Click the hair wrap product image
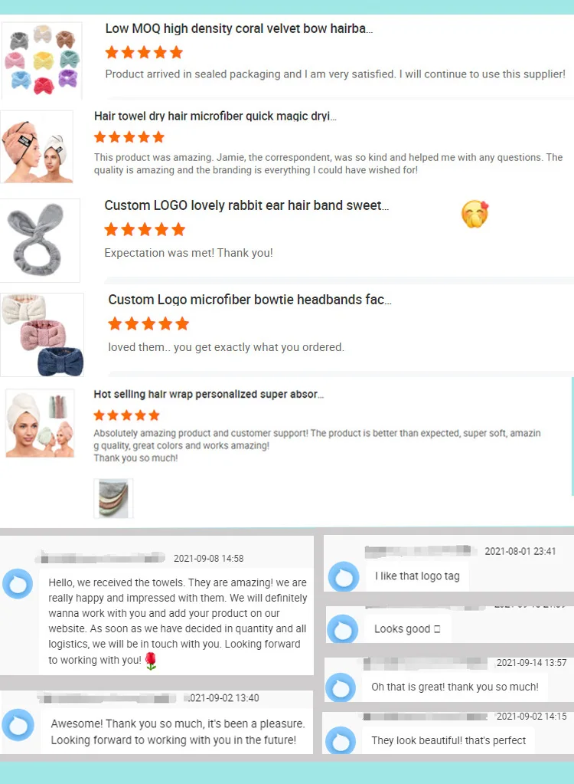This screenshot has height=784, width=574. 40,423
